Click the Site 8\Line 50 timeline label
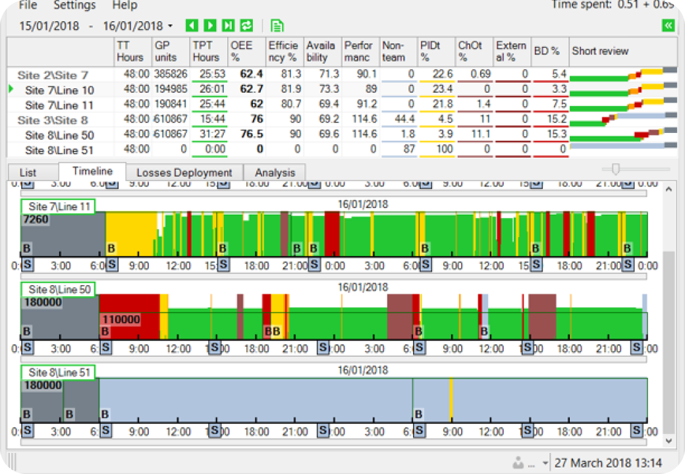This screenshot has width=685, height=474. 58,289
